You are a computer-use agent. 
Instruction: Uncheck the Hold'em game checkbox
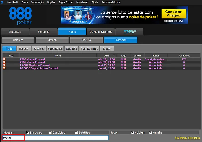(132, 132)
